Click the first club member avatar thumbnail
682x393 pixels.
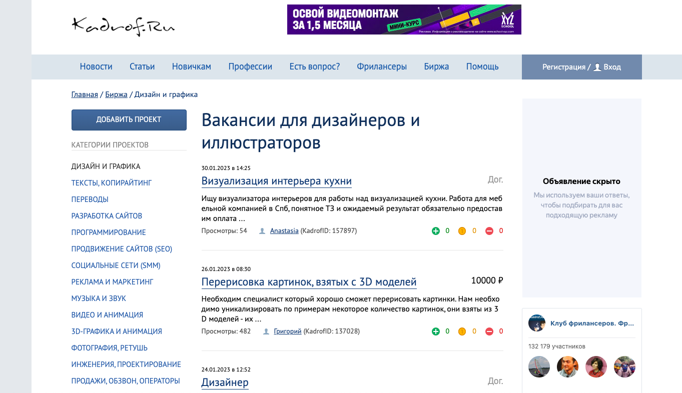(x=539, y=367)
